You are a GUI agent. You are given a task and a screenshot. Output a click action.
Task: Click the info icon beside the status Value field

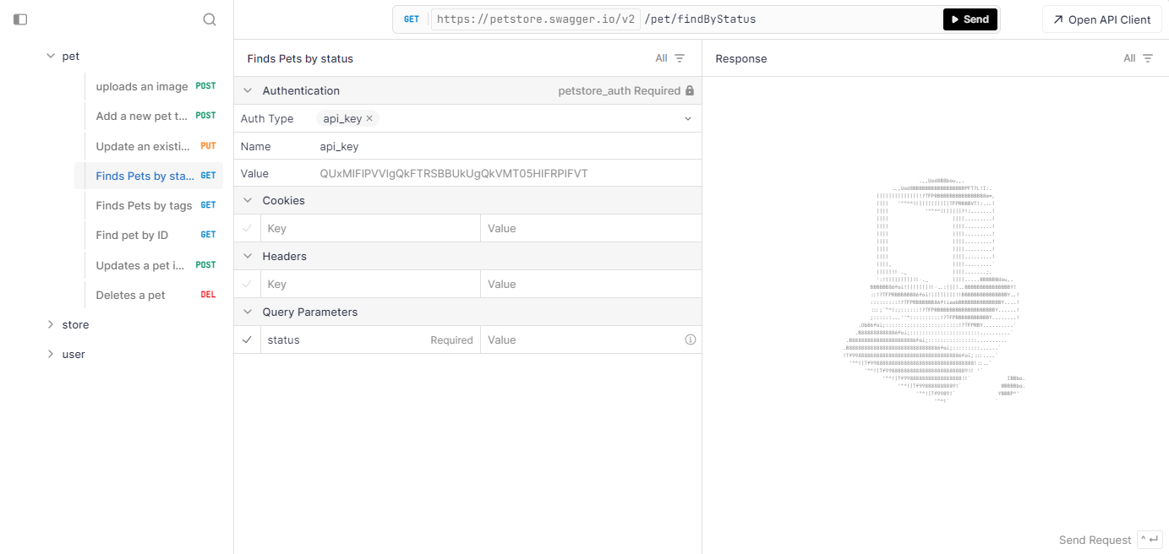(x=690, y=339)
